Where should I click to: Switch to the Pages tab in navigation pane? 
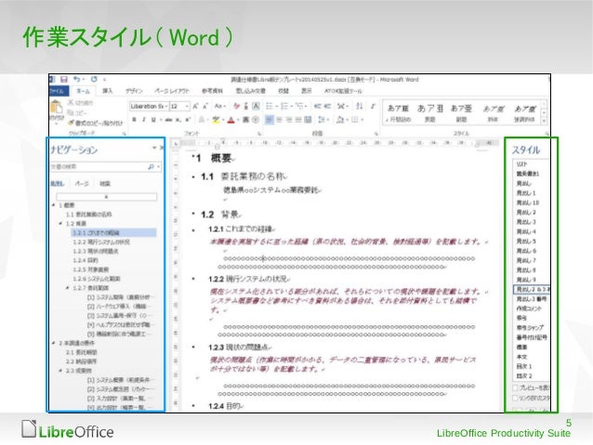(x=82, y=184)
